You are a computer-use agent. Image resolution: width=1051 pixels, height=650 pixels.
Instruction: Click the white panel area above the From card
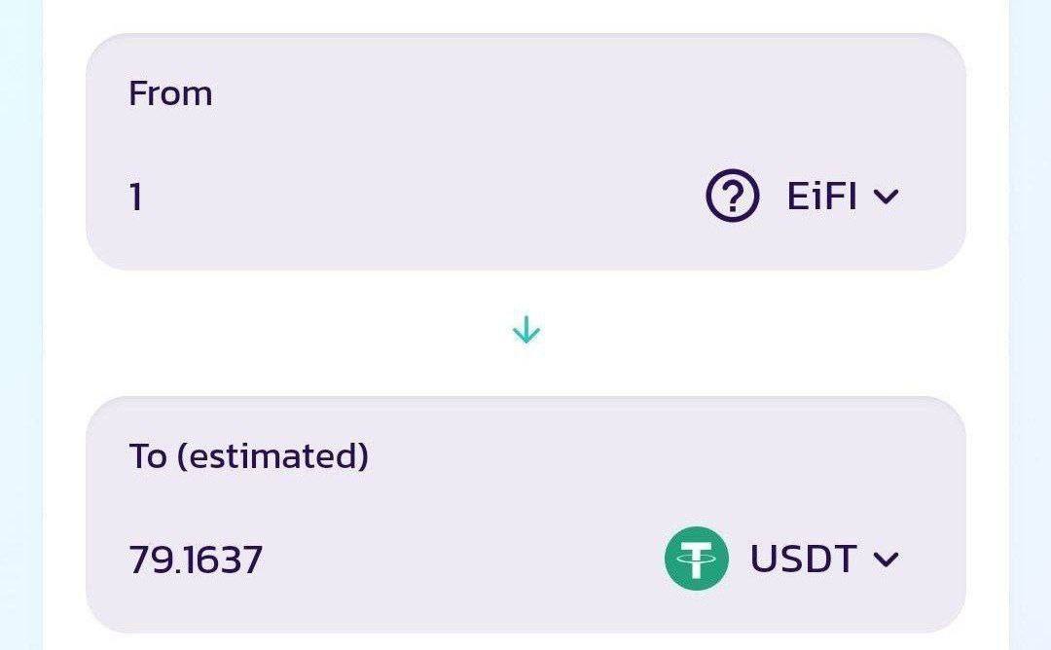point(525,15)
